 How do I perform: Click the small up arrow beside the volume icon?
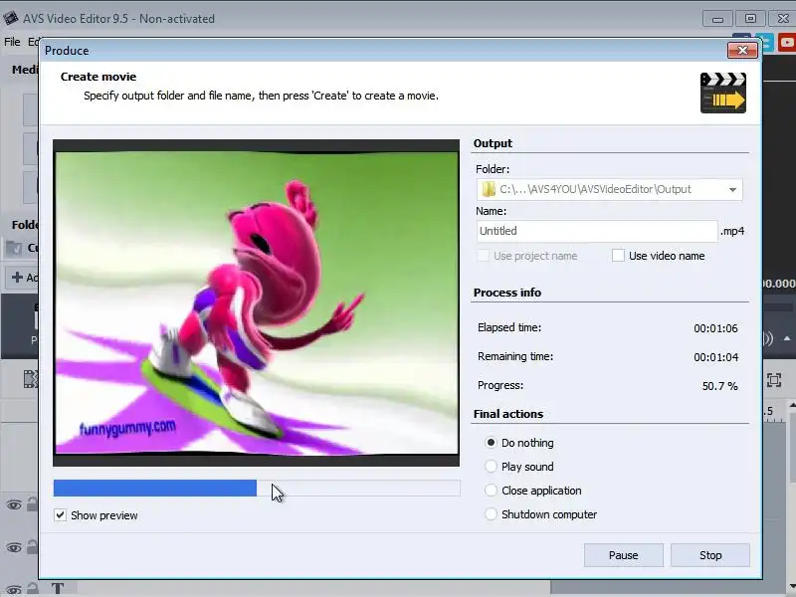[787, 338]
